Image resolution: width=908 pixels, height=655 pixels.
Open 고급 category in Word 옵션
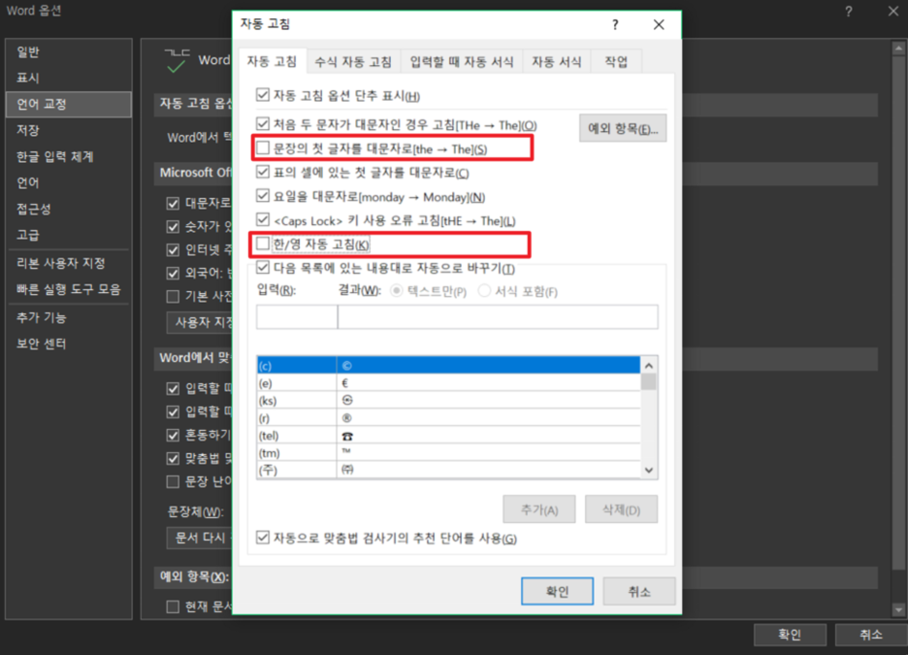tap(68, 235)
